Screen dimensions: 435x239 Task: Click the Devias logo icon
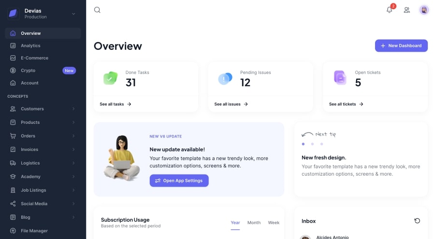(x=13, y=14)
